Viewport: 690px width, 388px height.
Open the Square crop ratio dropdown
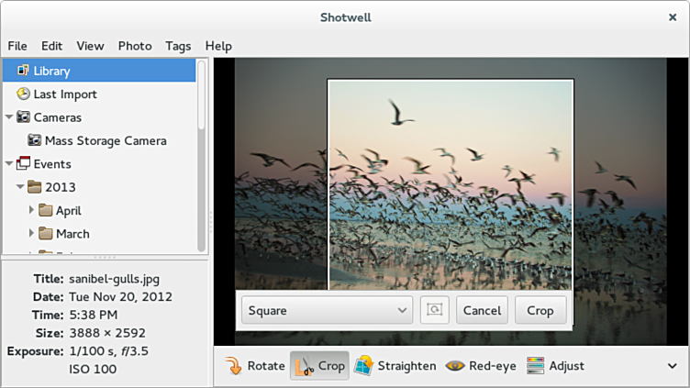(326, 310)
